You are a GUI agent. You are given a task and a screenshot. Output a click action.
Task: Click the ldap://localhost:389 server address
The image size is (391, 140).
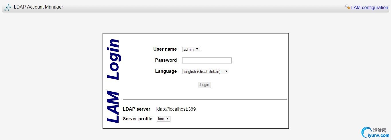[176, 109]
